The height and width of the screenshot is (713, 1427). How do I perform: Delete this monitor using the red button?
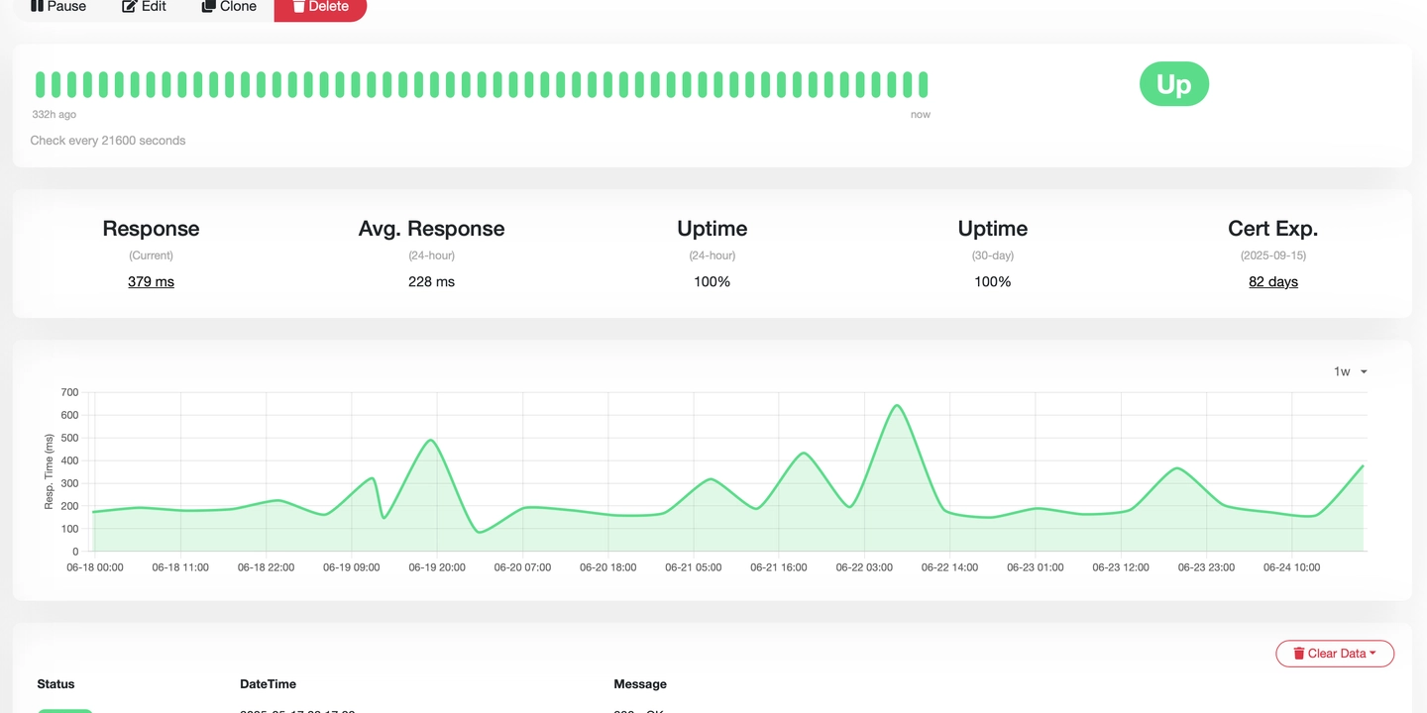320,7
